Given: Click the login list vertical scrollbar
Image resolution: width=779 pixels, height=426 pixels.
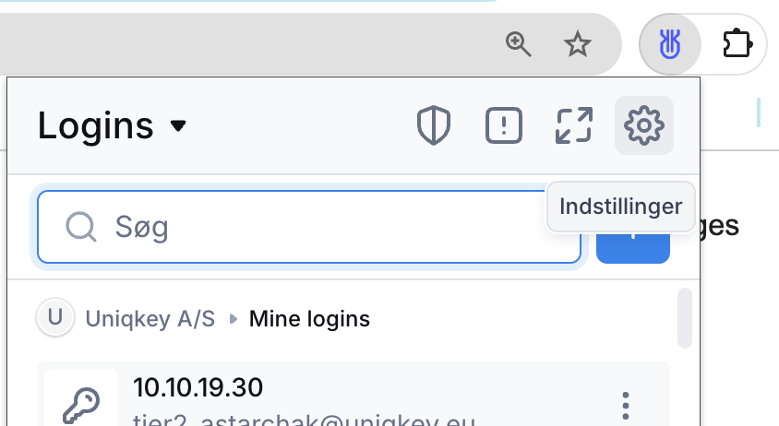Looking at the screenshot, I should tap(685, 318).
